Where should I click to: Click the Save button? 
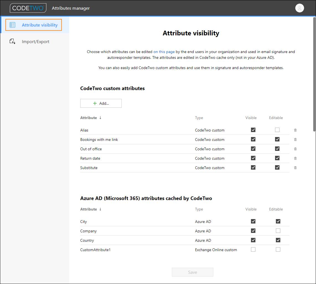[193, 272]
